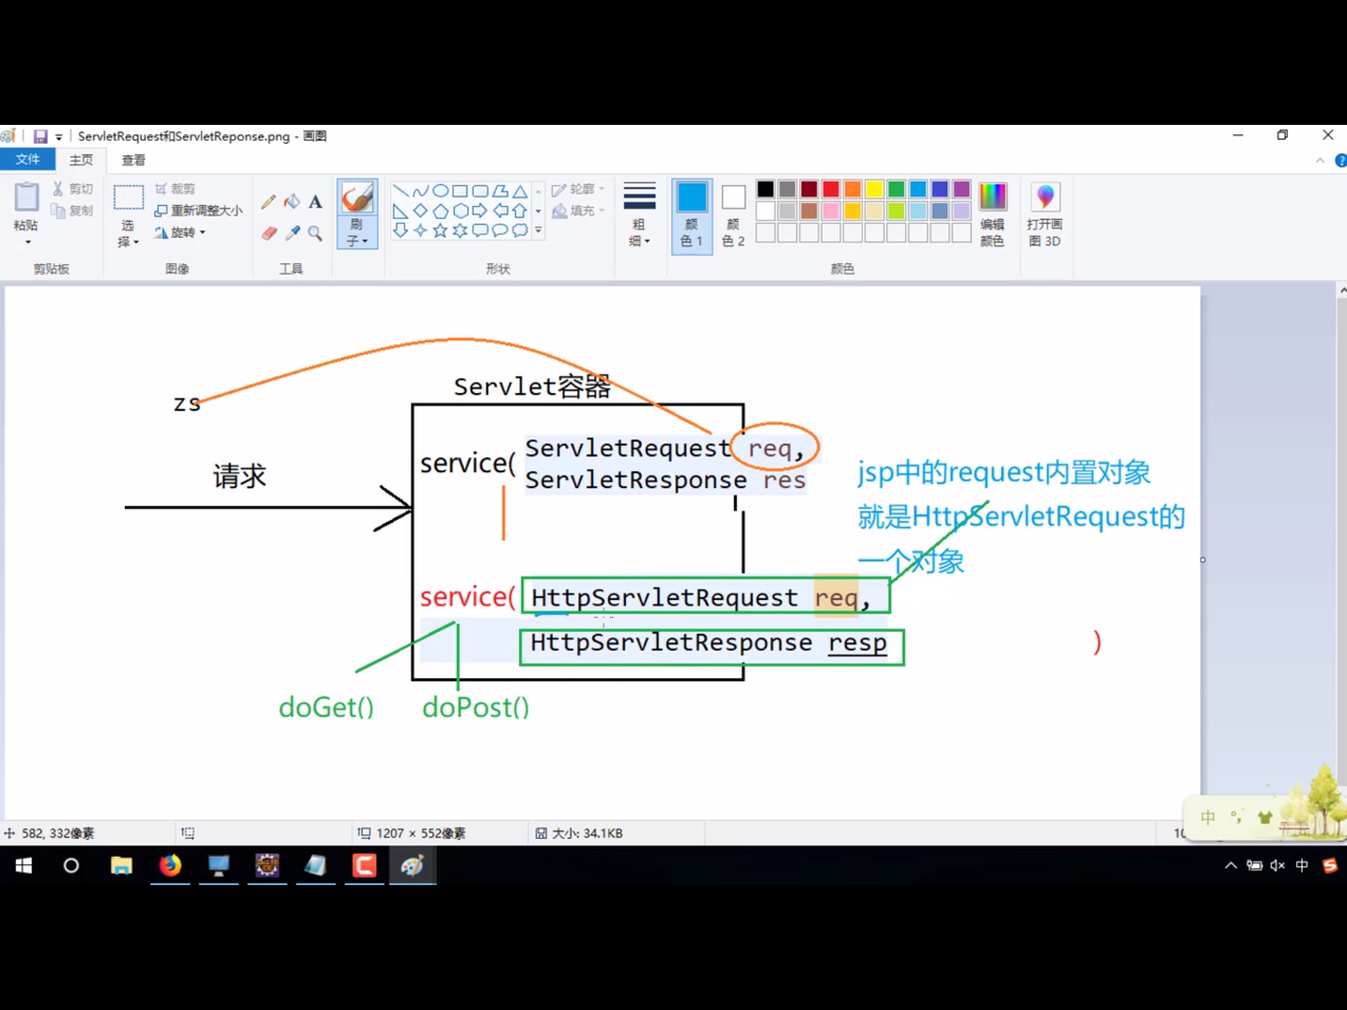Screen dimensions: 1347x1010
Task: Select the Color 1 foreground box
Action: 692,215
